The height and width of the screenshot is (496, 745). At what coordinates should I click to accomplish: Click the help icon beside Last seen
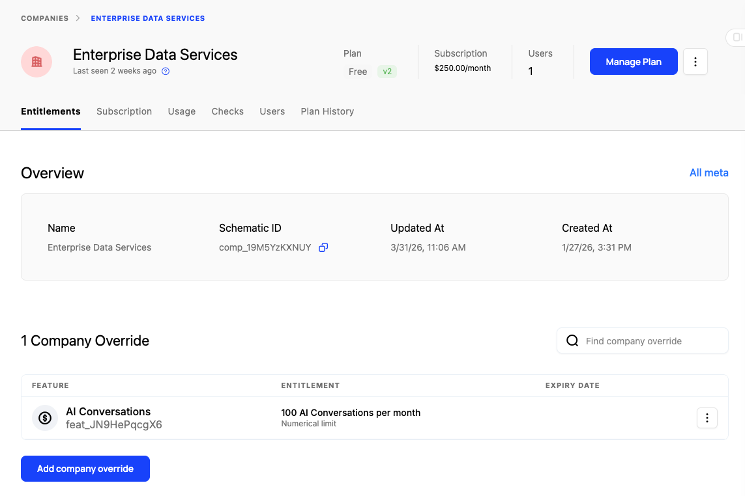click(166, 71)
